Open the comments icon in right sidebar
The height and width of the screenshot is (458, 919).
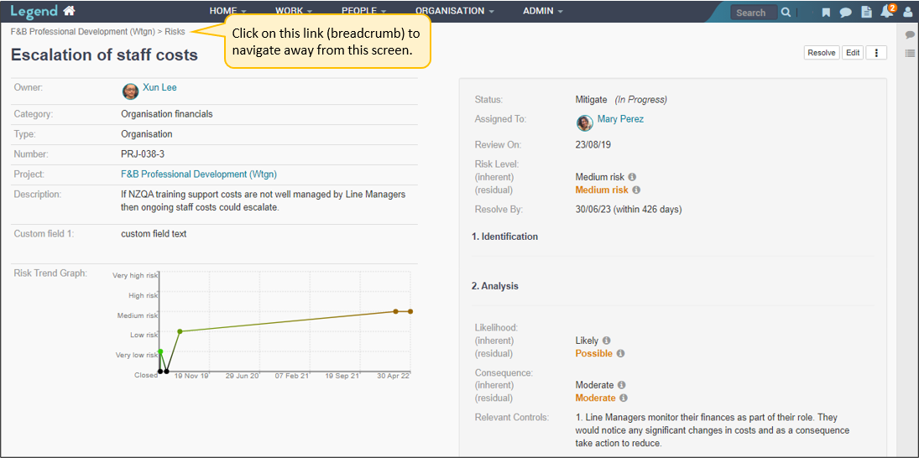point(910,35)
